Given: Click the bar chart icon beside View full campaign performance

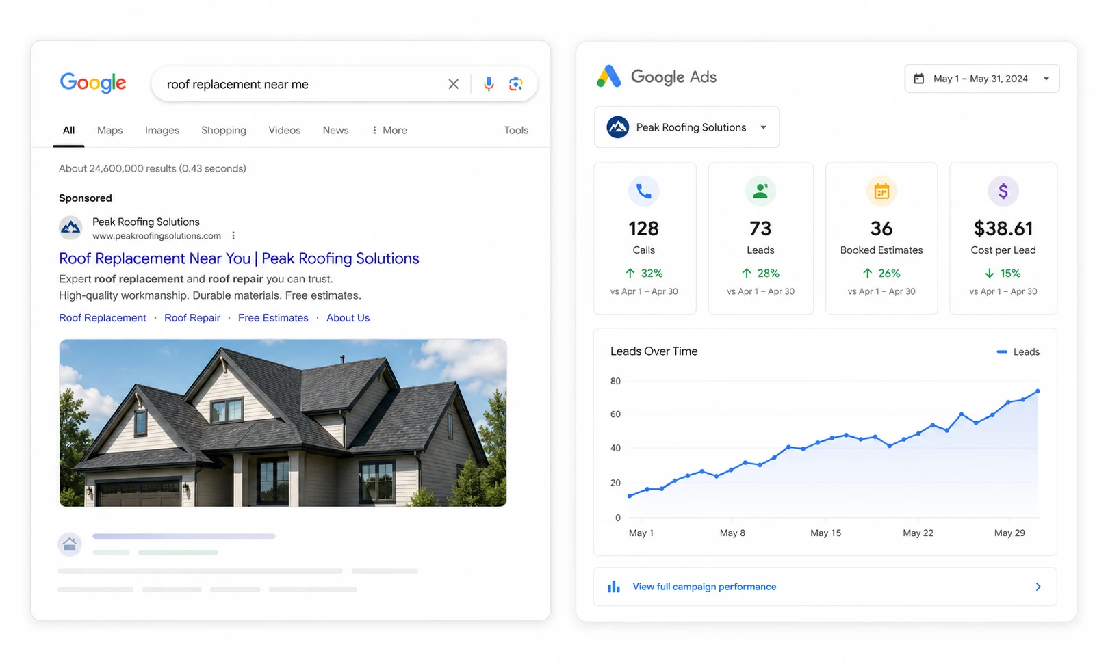Looking at the screenshot, I should point(614,587).
